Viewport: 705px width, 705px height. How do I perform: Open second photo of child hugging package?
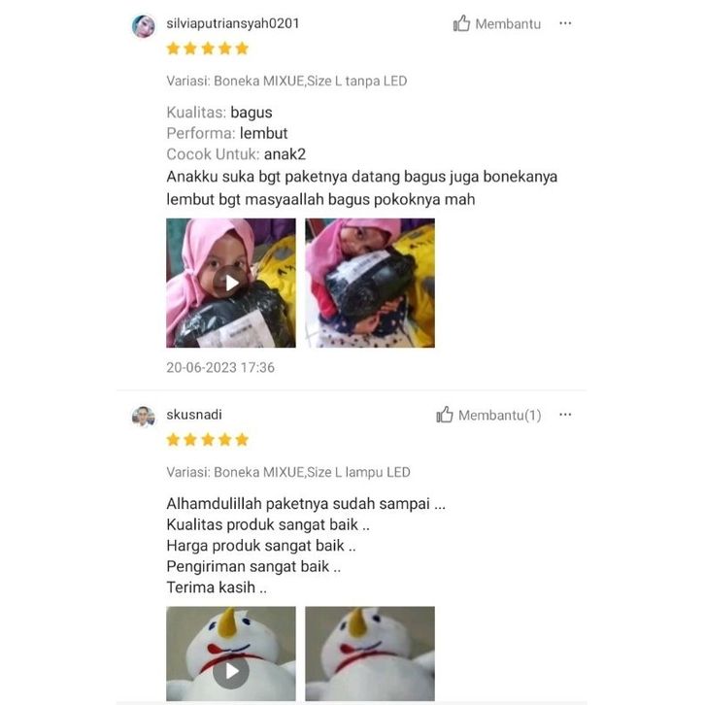click(x=370, y=283)
